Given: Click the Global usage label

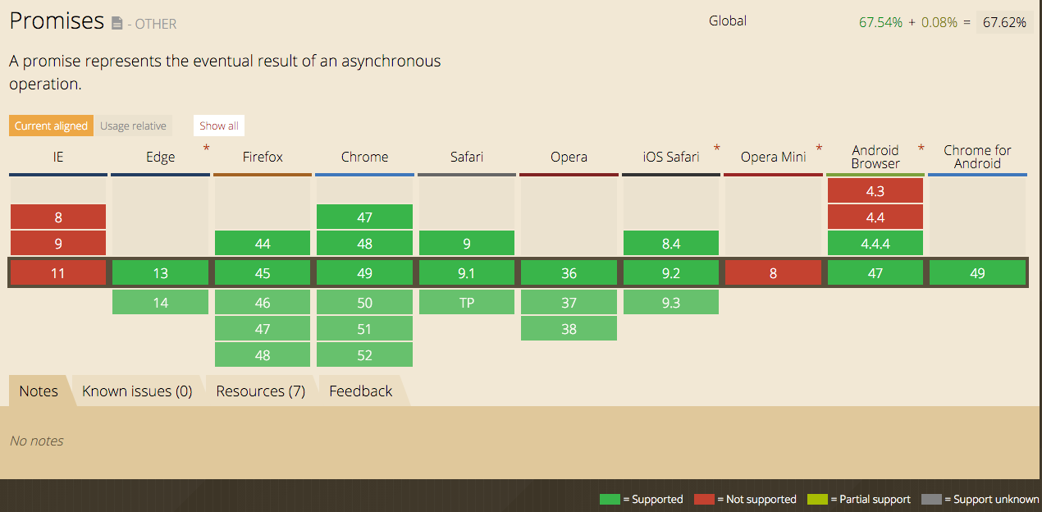Looking at the screenshot, I should pyautogui.click(x=728, y=21).
